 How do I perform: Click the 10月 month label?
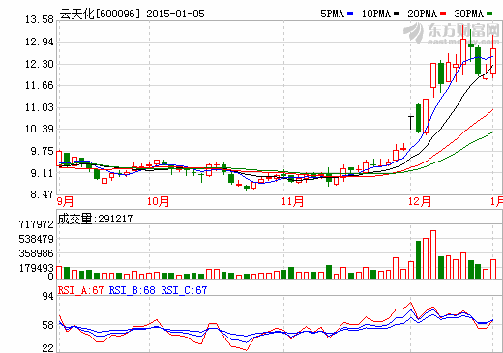point(158,201)
